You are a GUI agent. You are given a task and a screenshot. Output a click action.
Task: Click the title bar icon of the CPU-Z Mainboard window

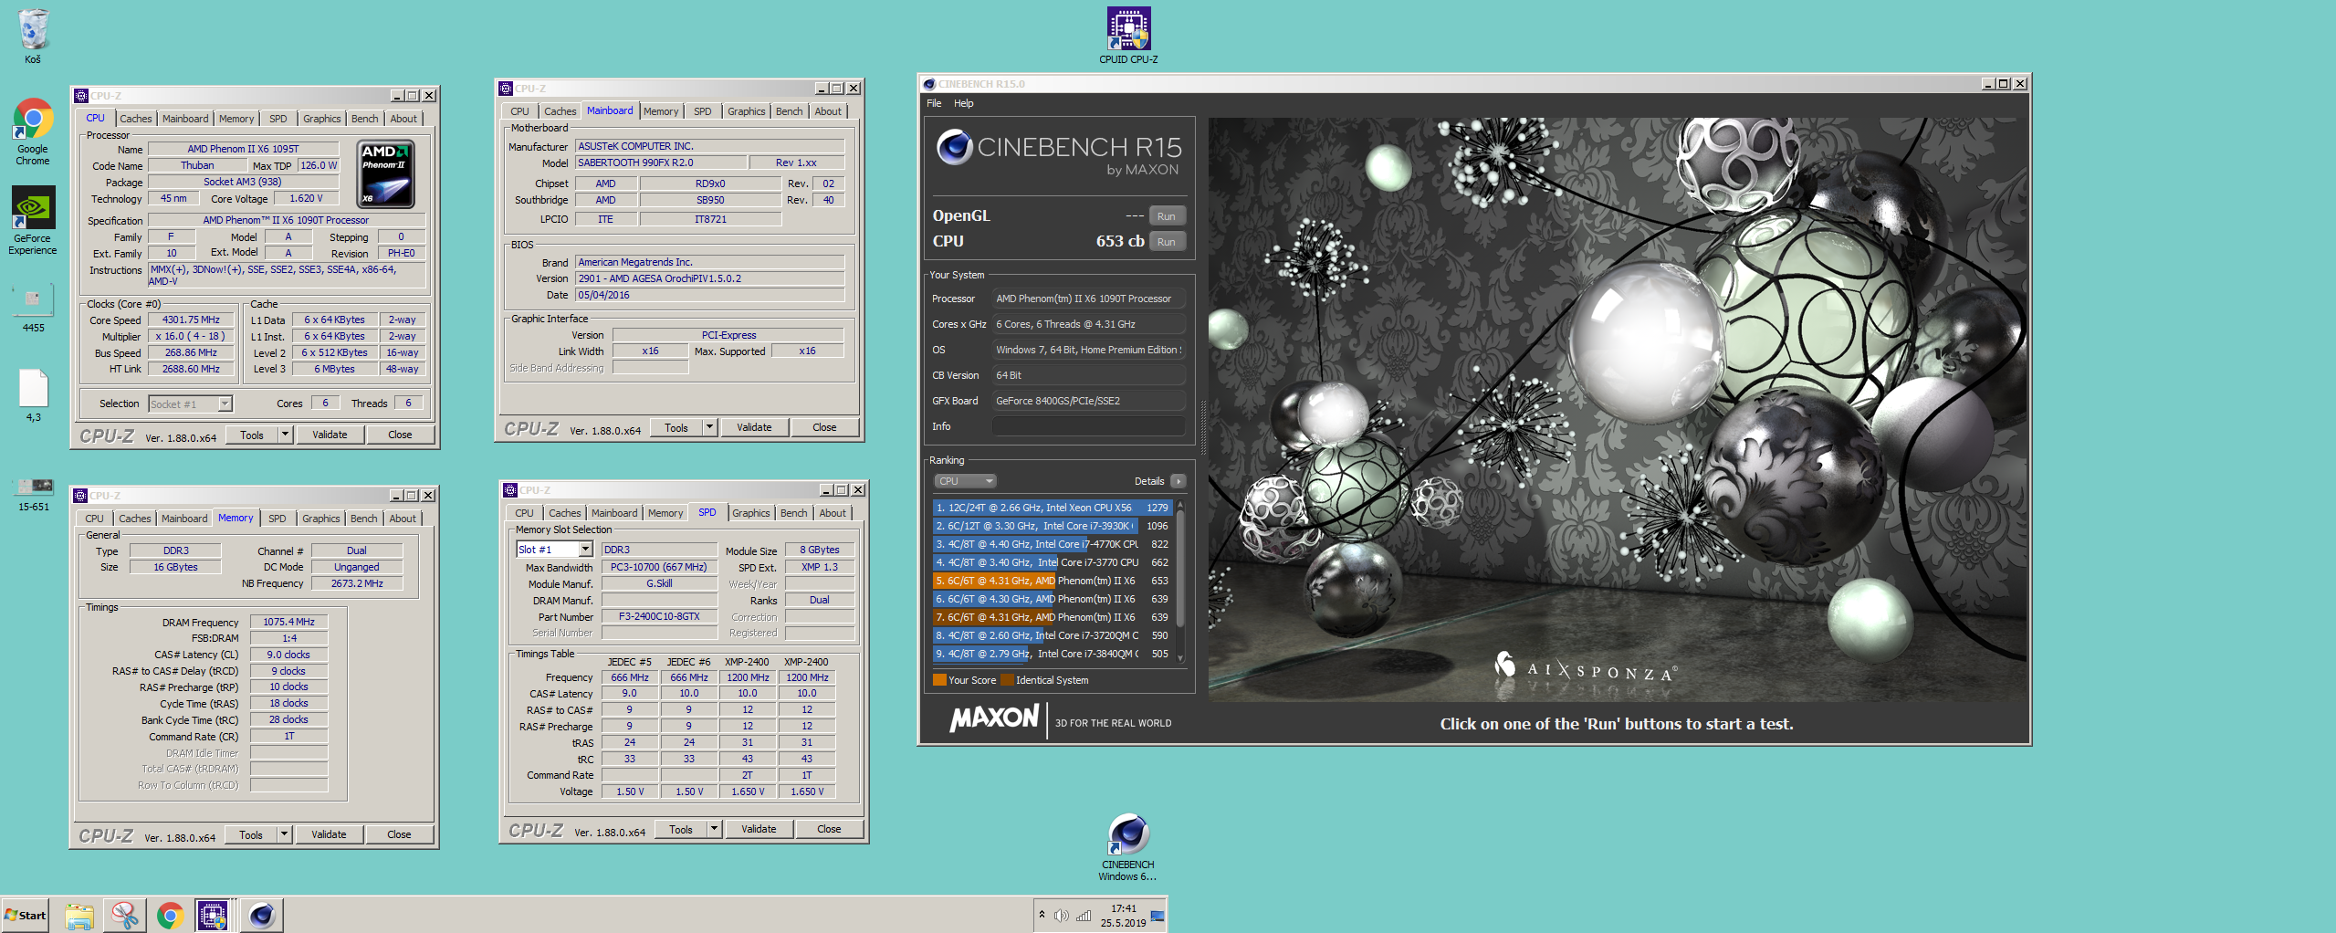click(x=506, y=89)
